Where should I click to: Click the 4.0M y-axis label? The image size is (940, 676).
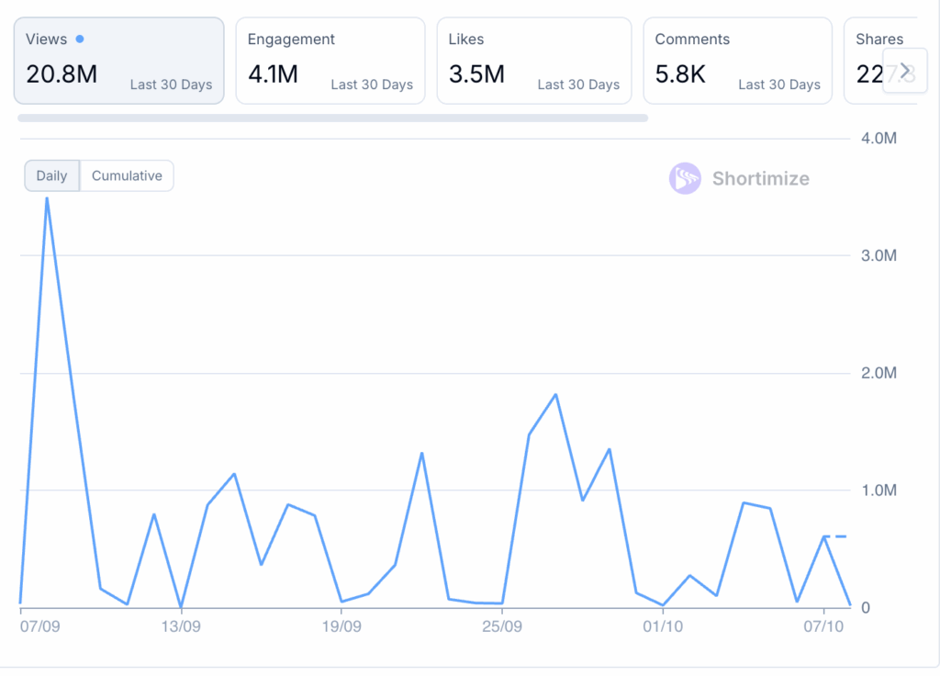pos(878,139)
